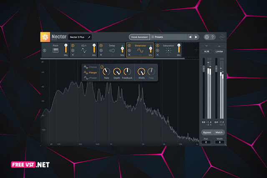
Task: Select the Dimension module wave icon
Action: tap(140, 51)
